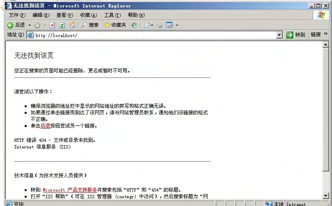Click the 请尝试以下操作 text

33,92
